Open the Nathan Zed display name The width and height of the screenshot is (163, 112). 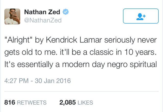click(x=42, y=12)
